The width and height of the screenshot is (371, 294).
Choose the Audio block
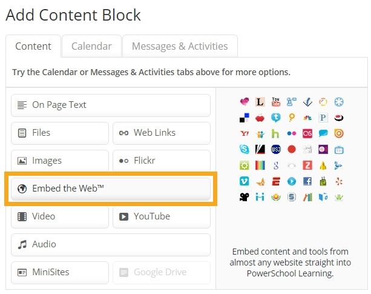(x=111, y=244)
